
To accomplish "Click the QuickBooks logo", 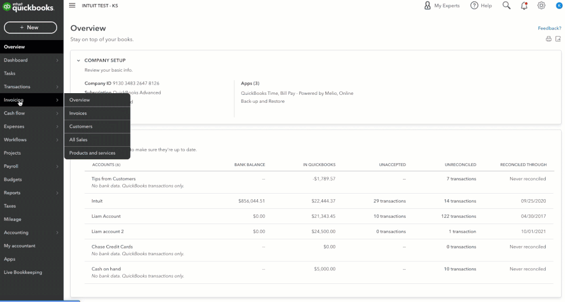I will 28,7.
